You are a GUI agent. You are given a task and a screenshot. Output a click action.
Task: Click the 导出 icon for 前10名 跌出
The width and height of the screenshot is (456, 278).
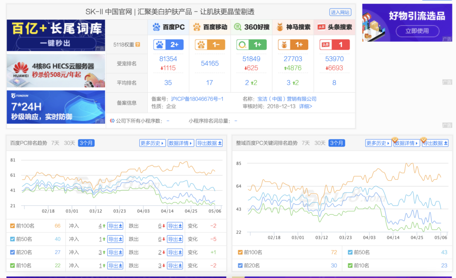pos(175,266)
